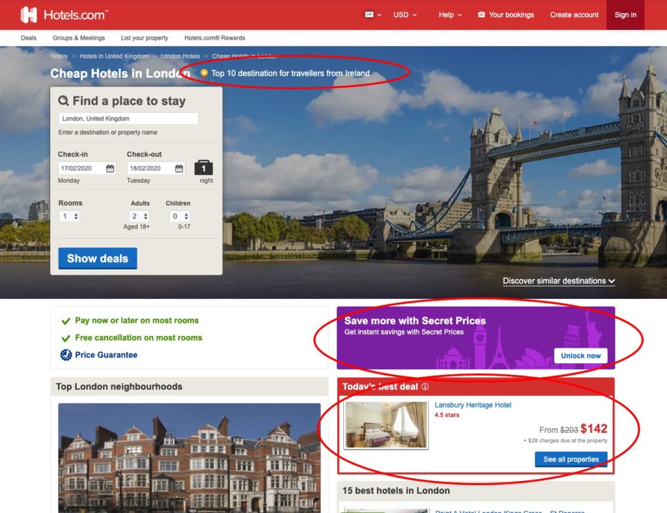The width and height of the screenshot is (667, 513).
Task: Click See all properties button
Action: tap(571, 460)
